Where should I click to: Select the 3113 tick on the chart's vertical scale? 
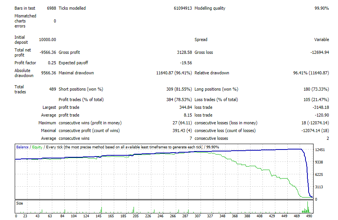click(319, 187)
